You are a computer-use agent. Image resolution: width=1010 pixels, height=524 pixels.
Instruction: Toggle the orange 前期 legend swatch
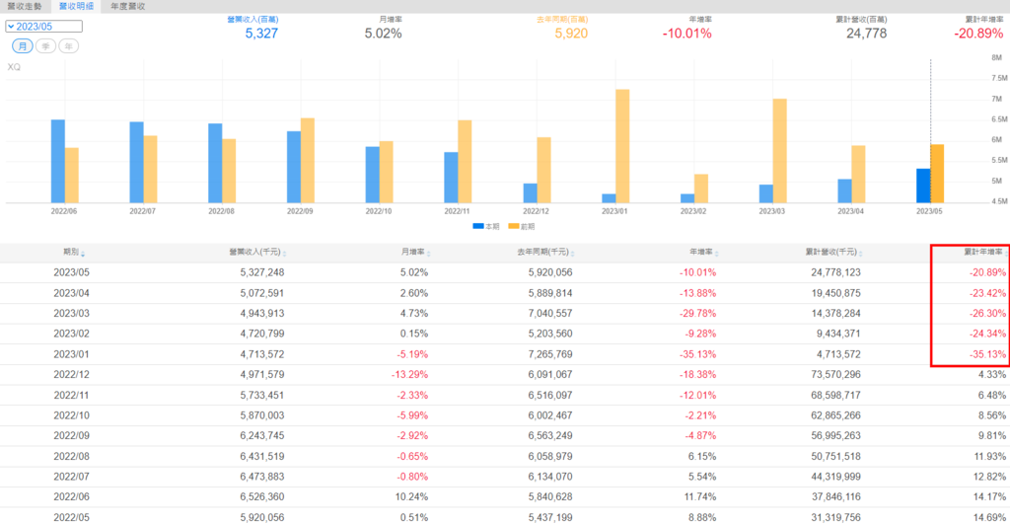click(x=513, y=226)
